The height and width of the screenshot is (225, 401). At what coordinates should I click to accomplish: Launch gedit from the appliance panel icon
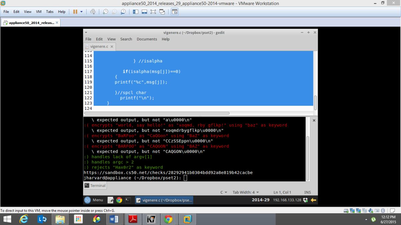(x=111, y=200)
